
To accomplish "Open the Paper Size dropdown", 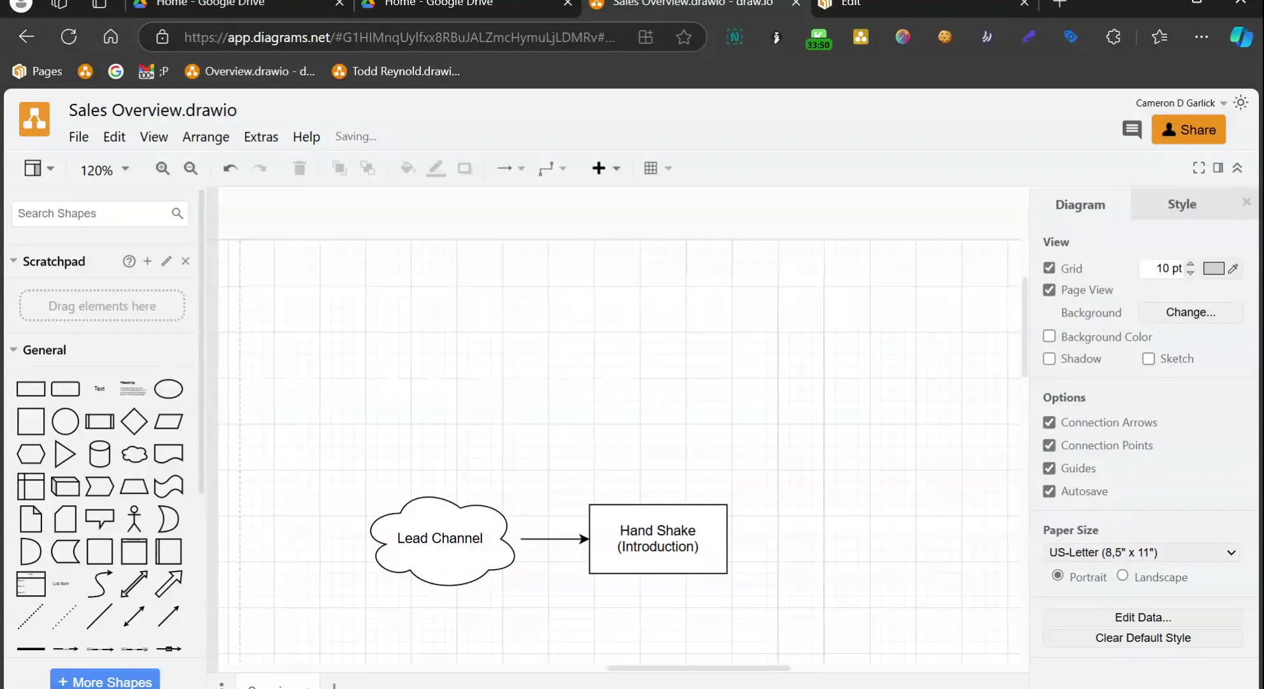I will 1142,552.
